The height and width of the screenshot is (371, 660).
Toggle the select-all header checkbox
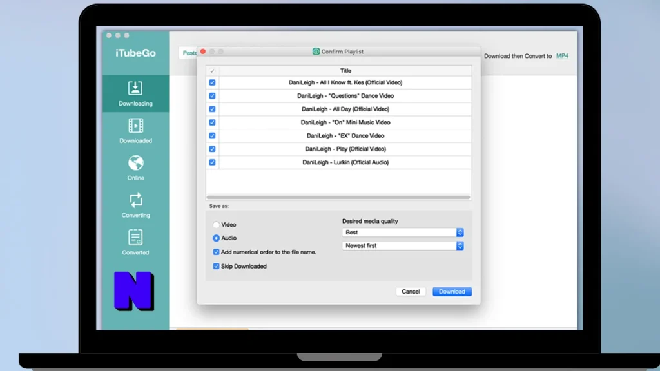tap(212, 71)
